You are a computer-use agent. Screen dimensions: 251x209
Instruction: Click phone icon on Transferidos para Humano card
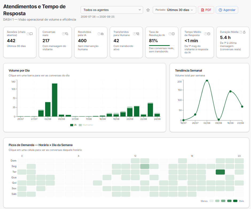point(138,34)
